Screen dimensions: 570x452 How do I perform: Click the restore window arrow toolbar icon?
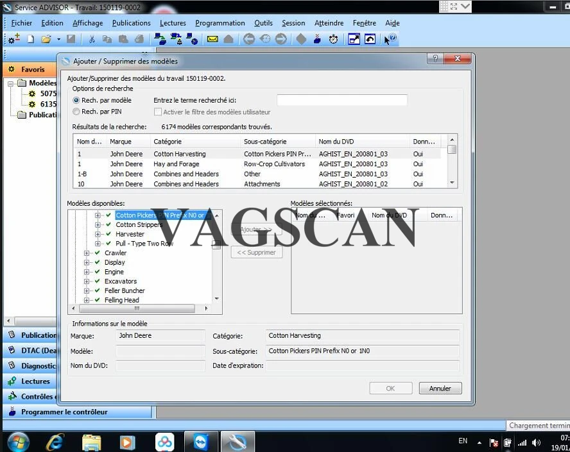[370, 39]
